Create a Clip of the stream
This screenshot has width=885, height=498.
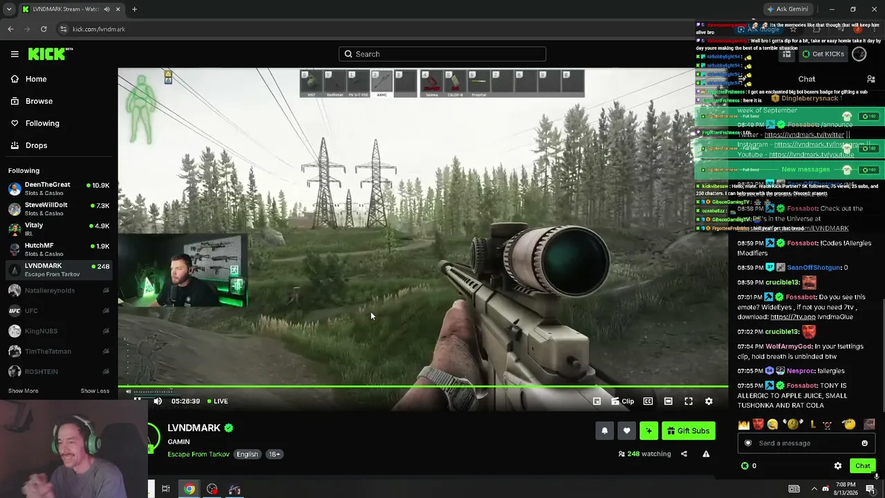point(622,401)
